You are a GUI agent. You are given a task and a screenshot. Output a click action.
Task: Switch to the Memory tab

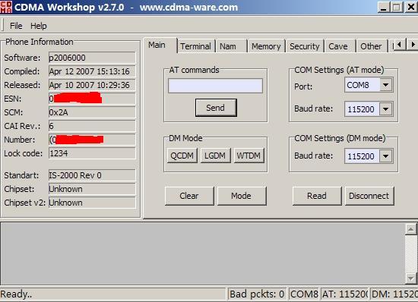click(x=266, y=46)
